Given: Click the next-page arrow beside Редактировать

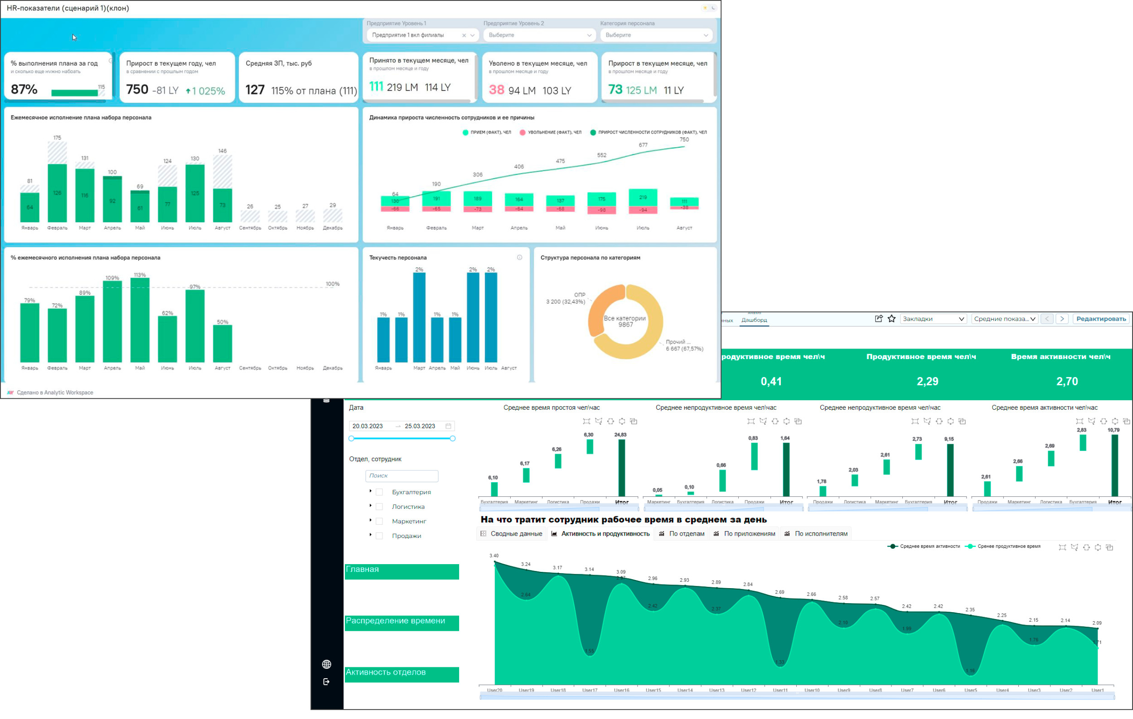Looking at the screenshot, I should [x=1061, y=319].
